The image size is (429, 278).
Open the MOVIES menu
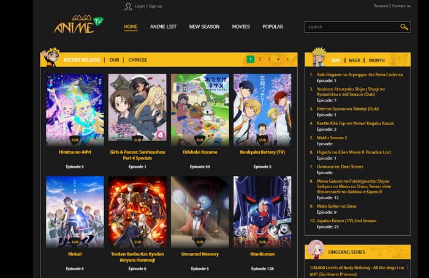pos(241,26)
